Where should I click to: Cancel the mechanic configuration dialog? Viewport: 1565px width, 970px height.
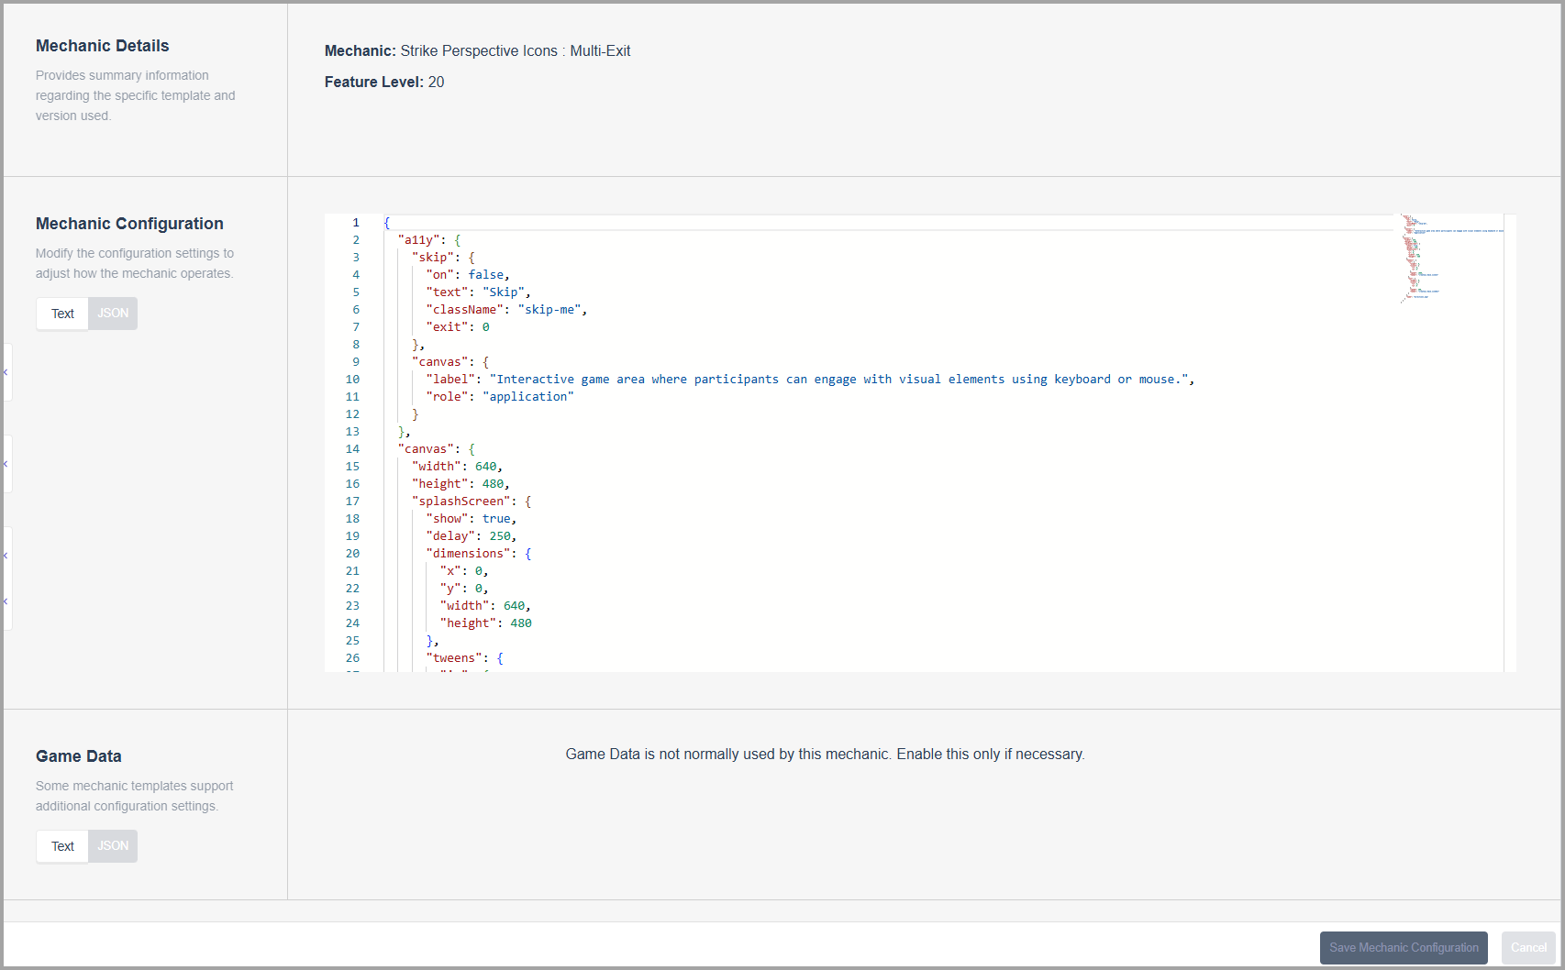[x=1528, y=948]
